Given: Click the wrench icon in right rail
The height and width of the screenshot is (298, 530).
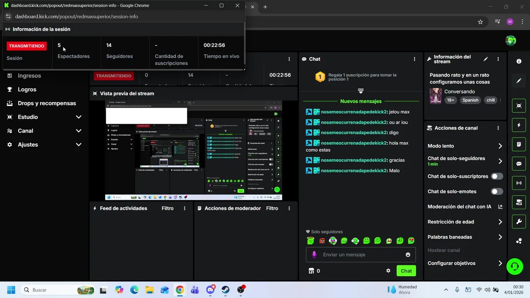Looking at the screenshot, I should point(519,222).
